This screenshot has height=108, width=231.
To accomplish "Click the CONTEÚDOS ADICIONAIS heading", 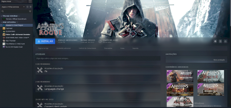I will point(177,67).
